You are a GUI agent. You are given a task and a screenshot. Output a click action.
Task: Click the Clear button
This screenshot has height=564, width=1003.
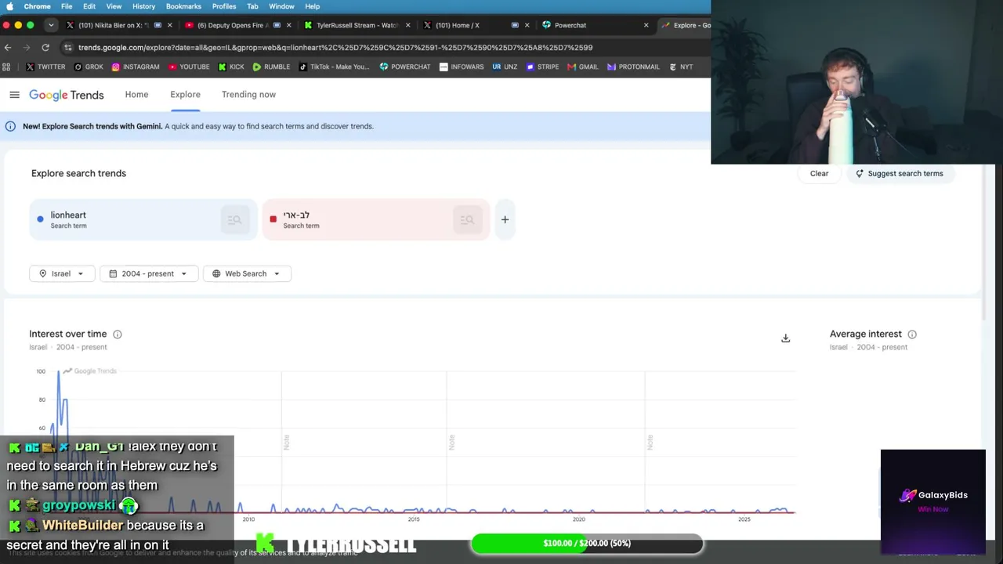tap(819, 174)
